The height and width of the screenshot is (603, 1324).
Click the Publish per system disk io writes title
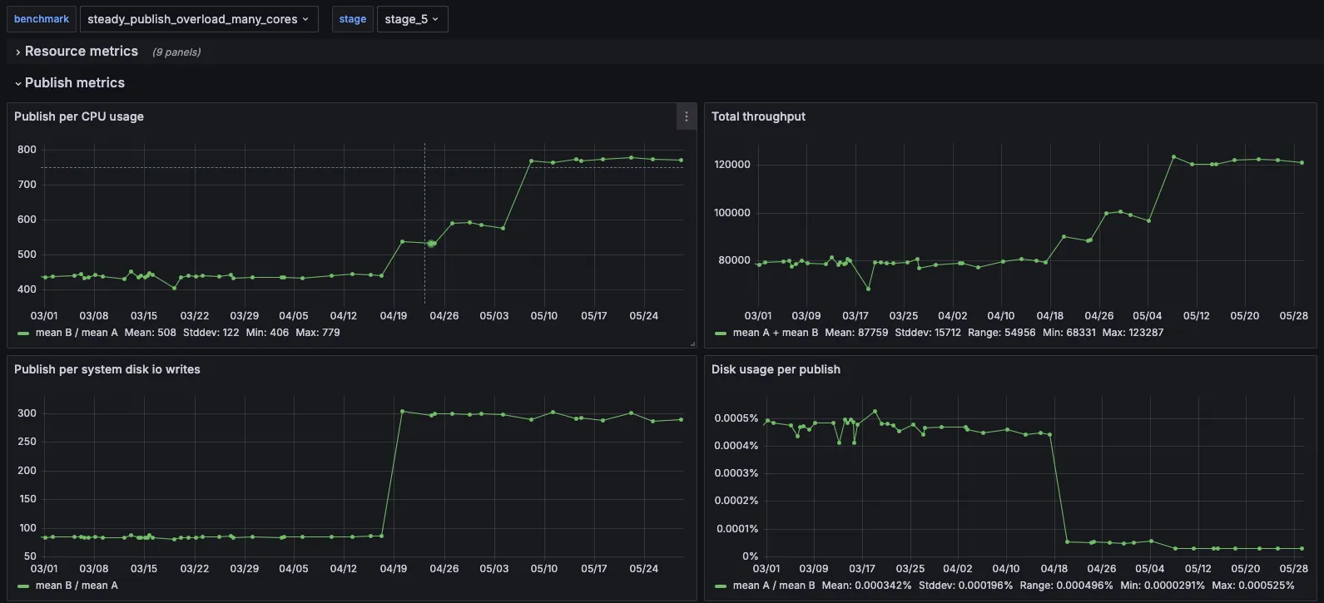pos(107,369)
